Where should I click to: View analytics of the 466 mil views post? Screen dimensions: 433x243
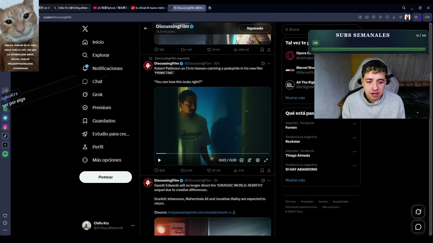coord(241,50)
